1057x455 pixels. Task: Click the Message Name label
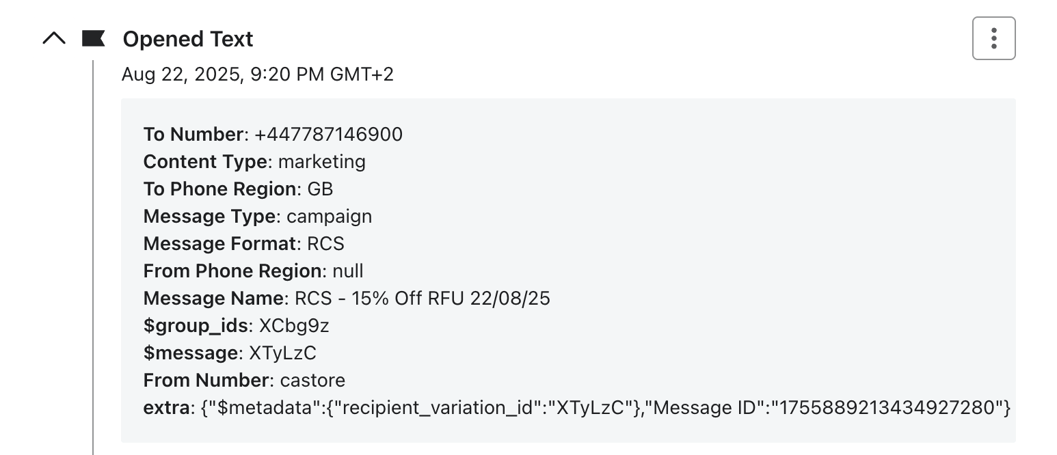click(x=215, y=299)
